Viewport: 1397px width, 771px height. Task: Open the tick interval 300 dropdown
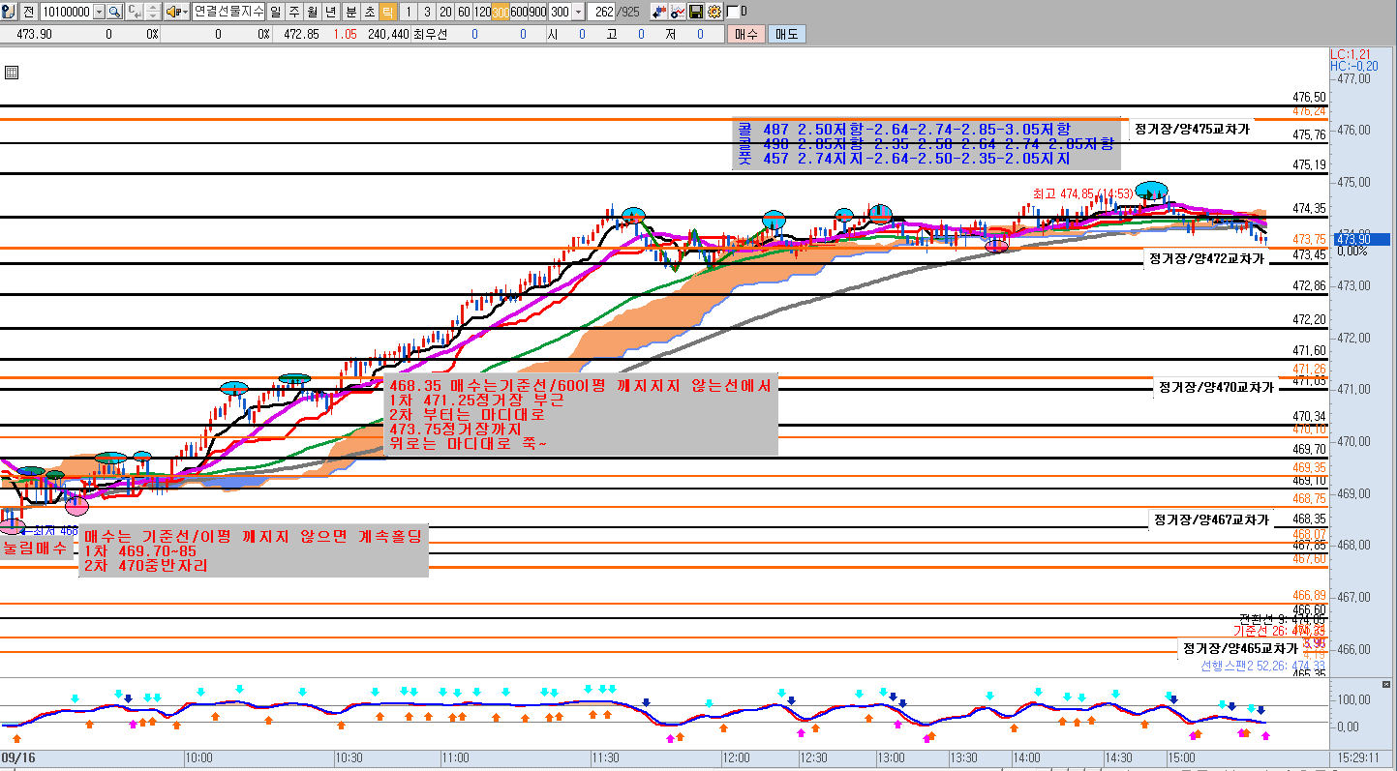[x=578, y=12]
